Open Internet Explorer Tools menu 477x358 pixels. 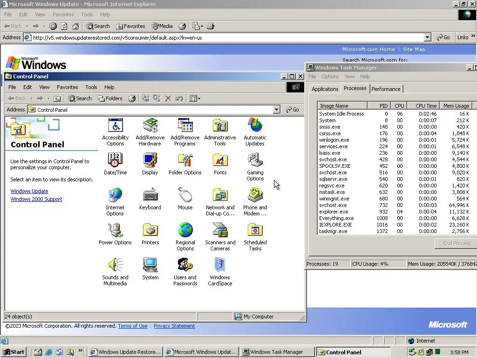click(x=87, y=14)
